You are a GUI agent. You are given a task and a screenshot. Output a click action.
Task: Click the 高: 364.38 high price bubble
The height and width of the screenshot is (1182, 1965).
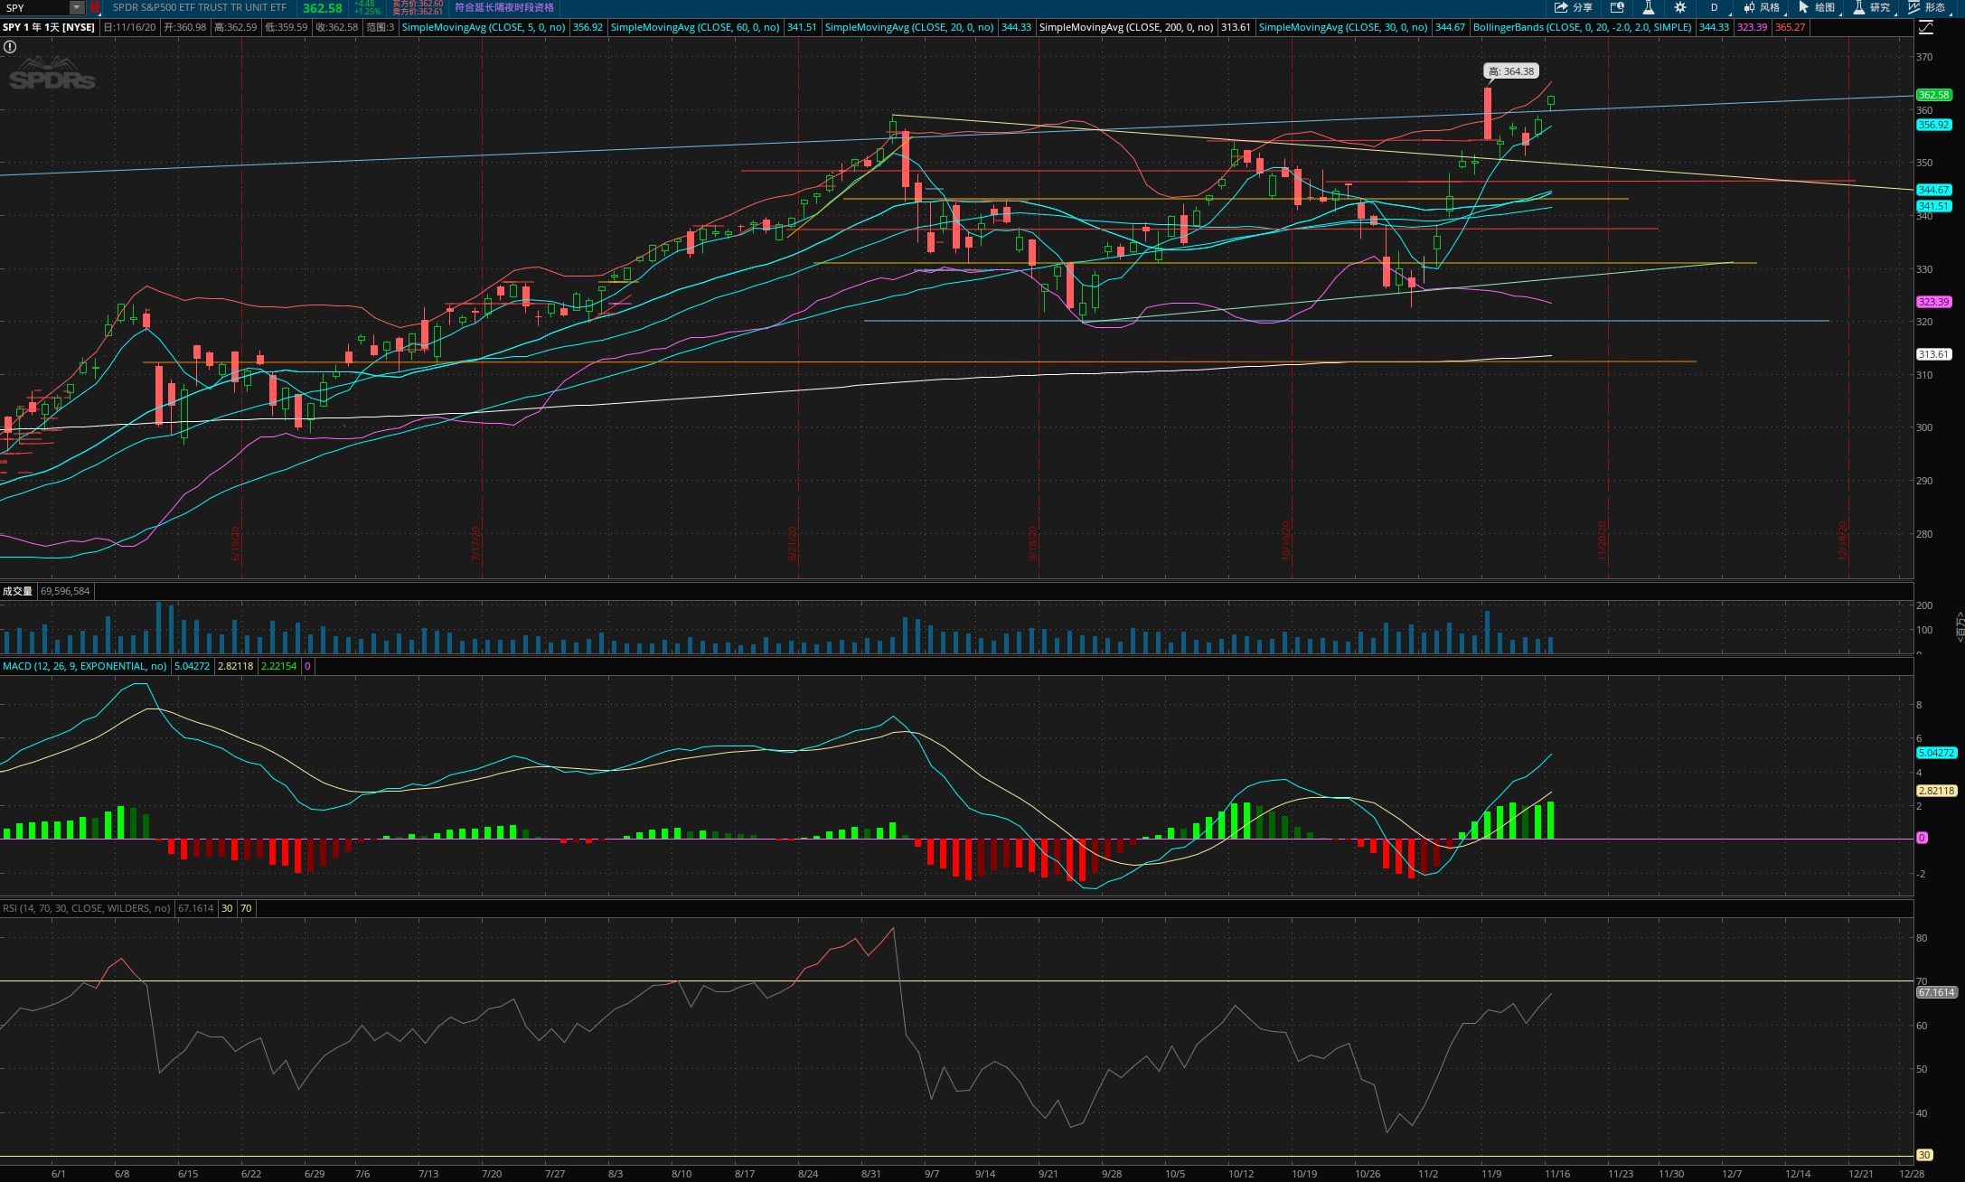click(x=1511, y=71)
